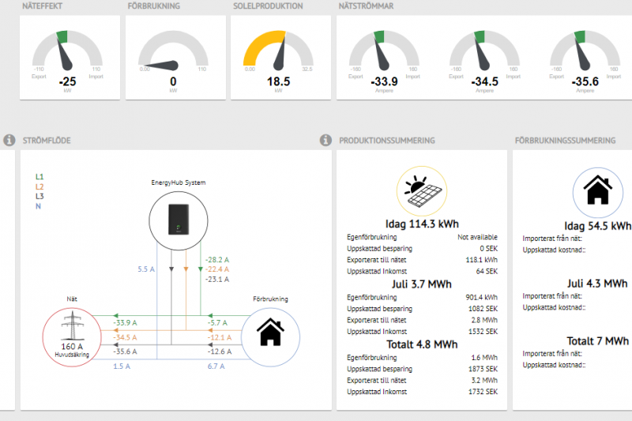Viewport: 632px width, 421px height.
Task: Click the 160 A Huvudsäkring label
Action: pyautogui.click(x=72, y=350)
